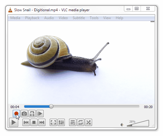Toggle random shuffle playback
Viewport: 163px width, 136px height.
pos(88,122)
